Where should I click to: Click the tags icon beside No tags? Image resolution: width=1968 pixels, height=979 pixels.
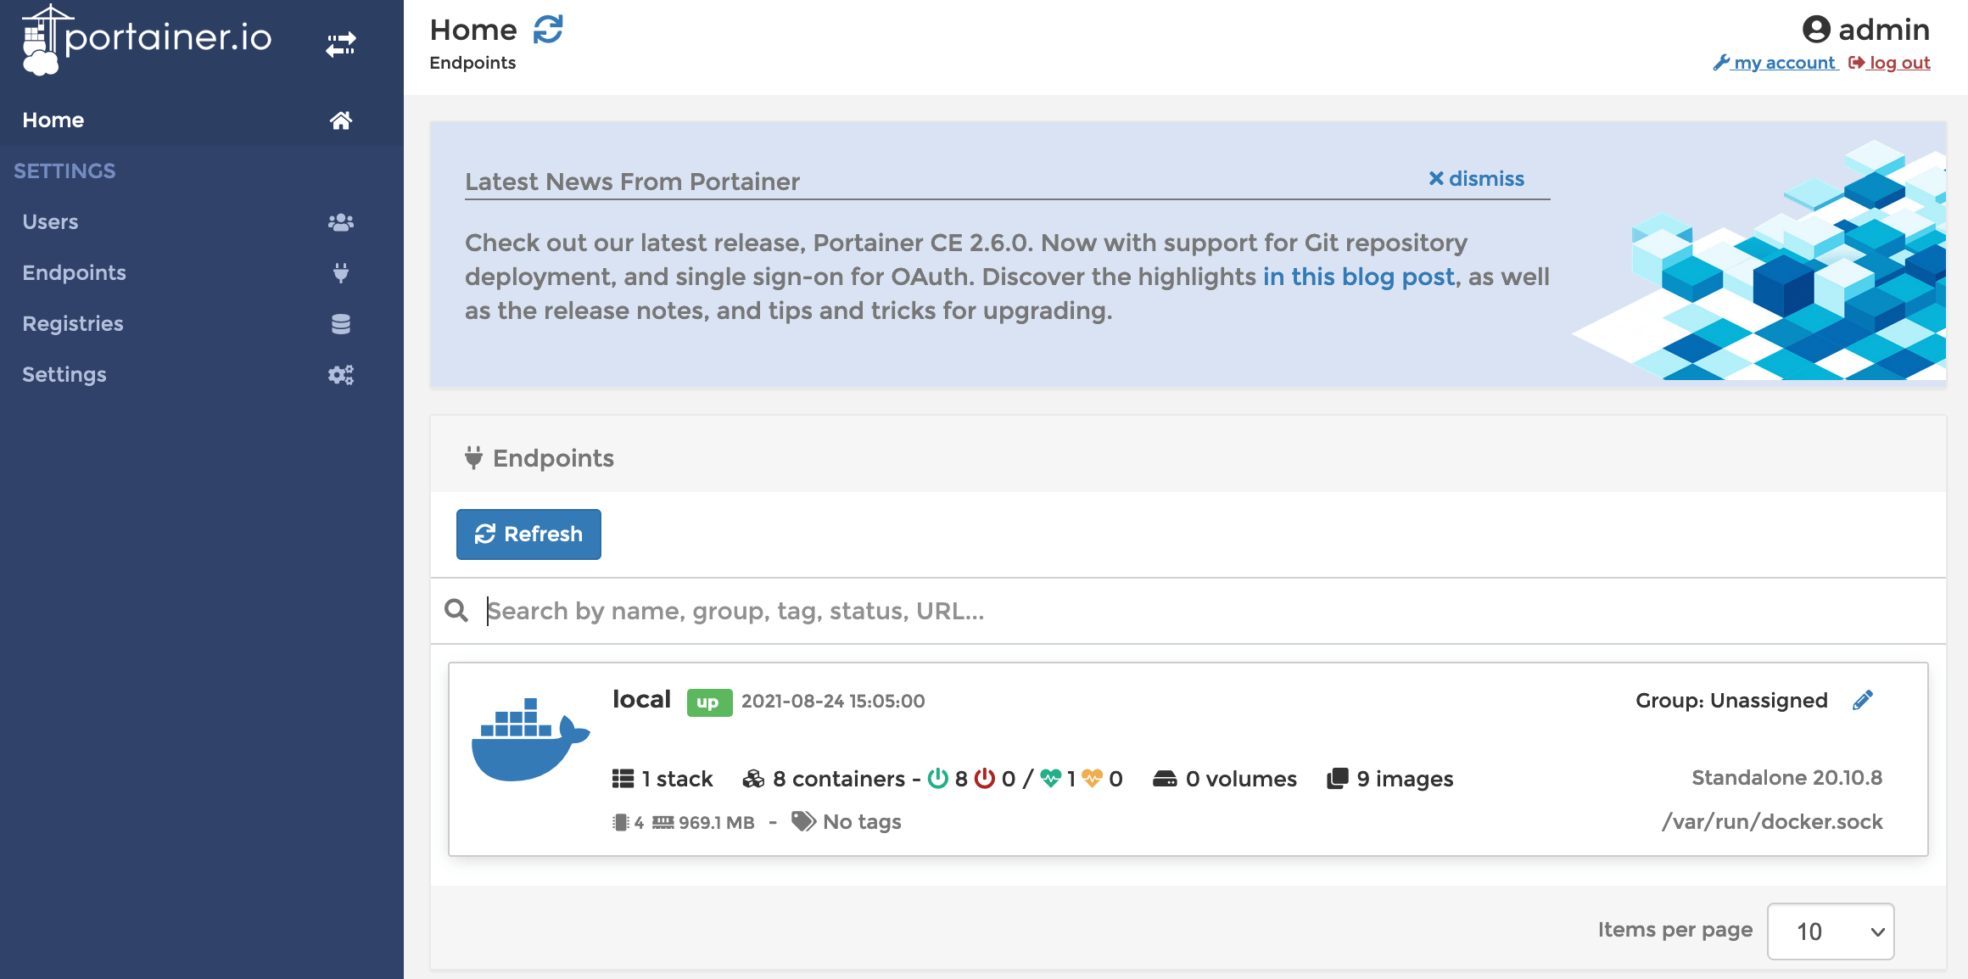pos(803,821)
